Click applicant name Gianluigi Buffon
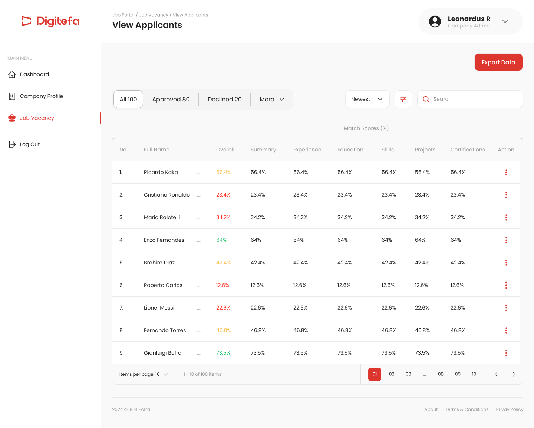 pos(164,353)
